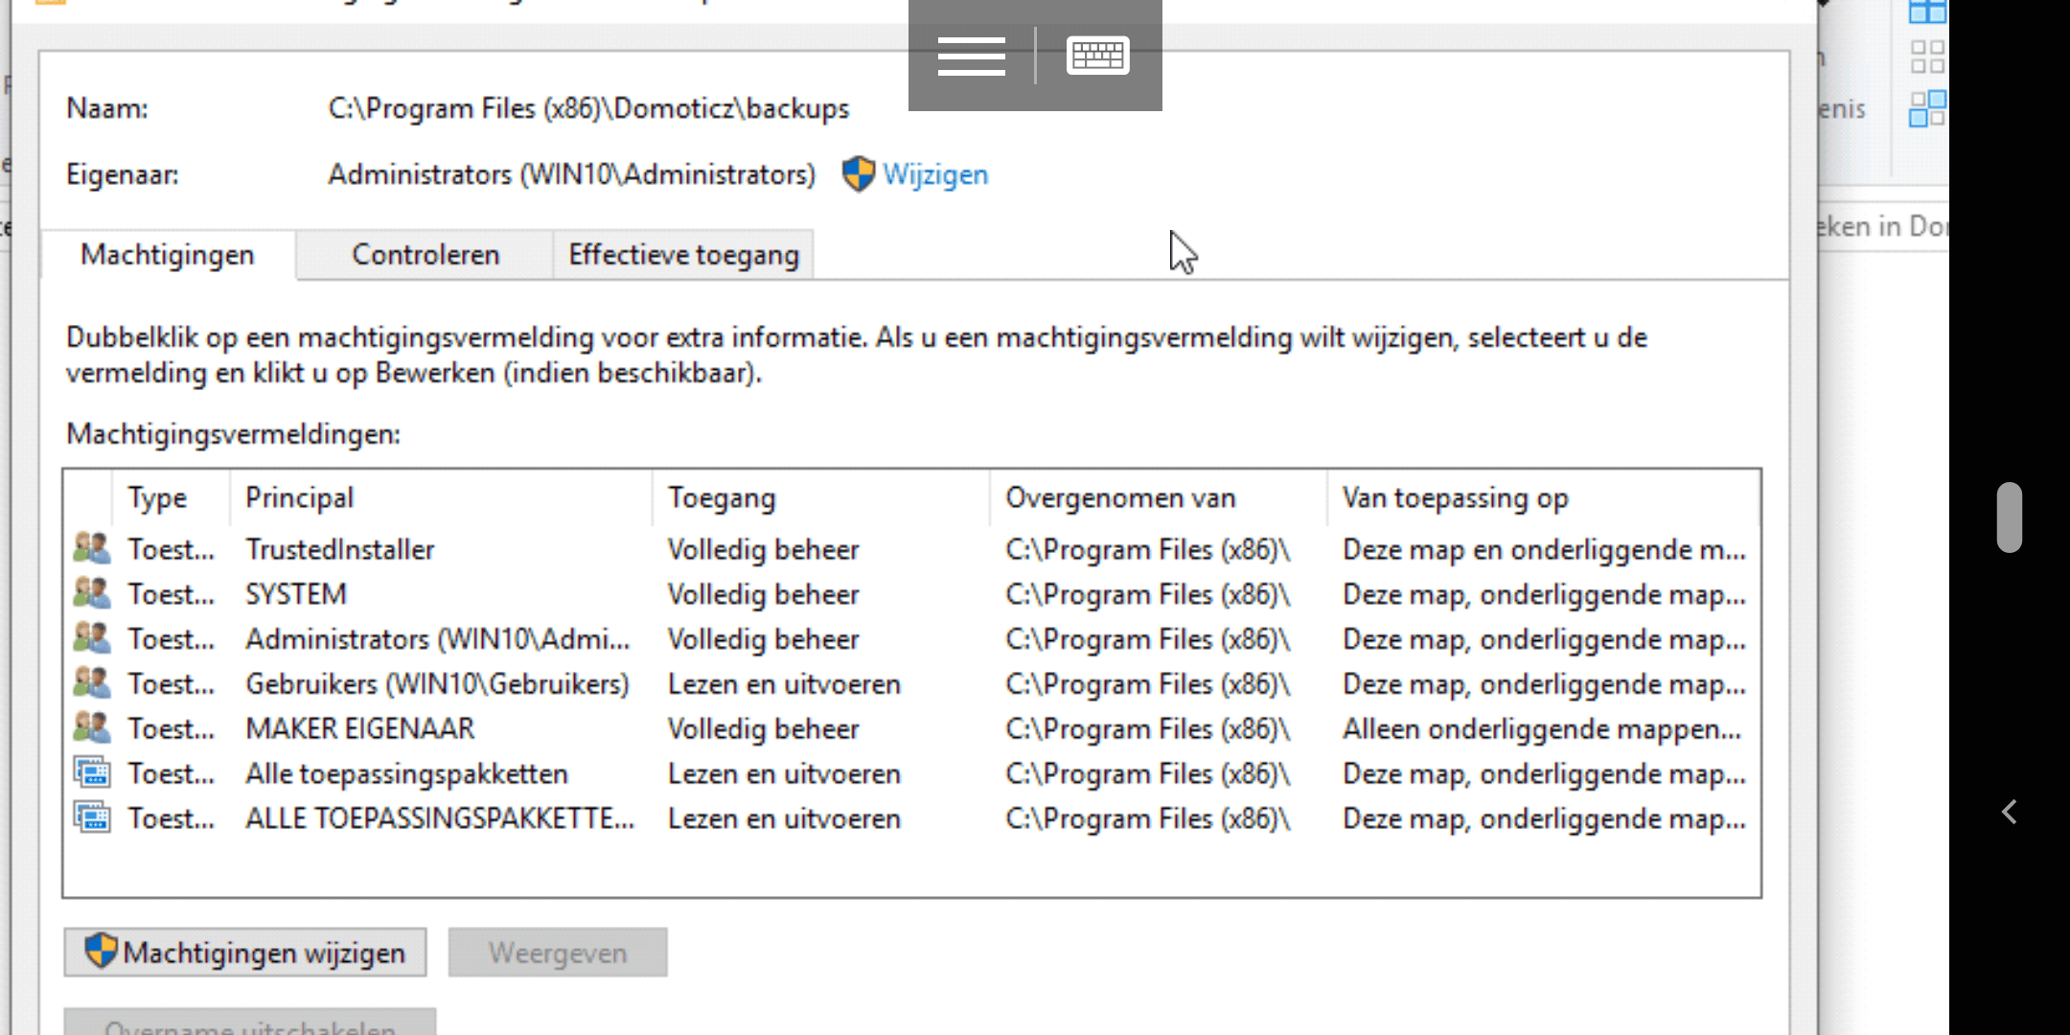
Task: Click the Weergeven button
Action: tap(557, 953)
